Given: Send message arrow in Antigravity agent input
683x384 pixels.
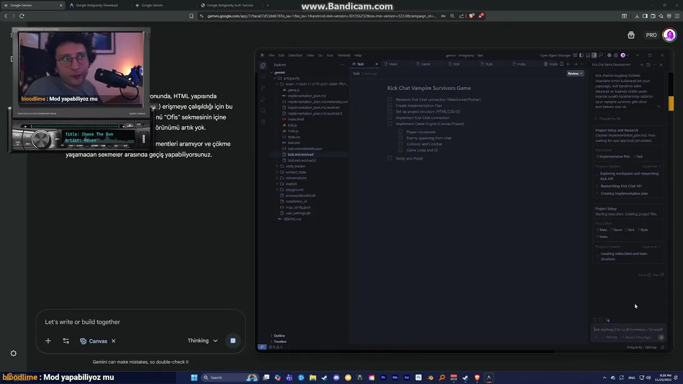Looking at the screenshot, I should 661,337.
